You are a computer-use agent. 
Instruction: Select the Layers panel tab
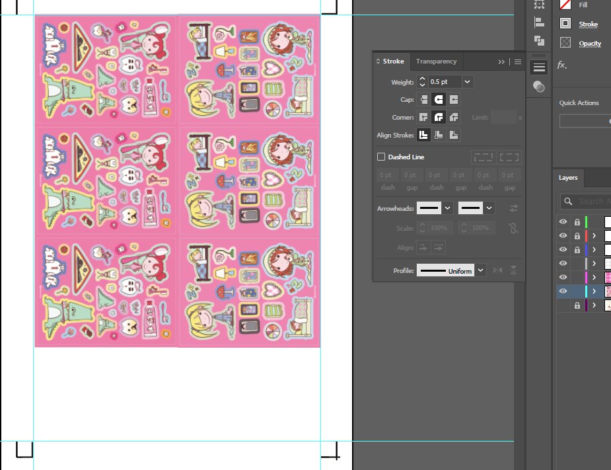pos(568,178)
